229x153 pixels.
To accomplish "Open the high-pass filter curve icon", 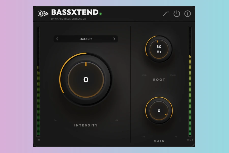I will 166,14.
